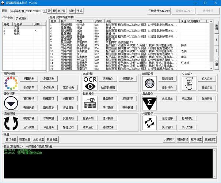Open 插件 plugins button
This screenshot has width=221, height=183.
72,11
